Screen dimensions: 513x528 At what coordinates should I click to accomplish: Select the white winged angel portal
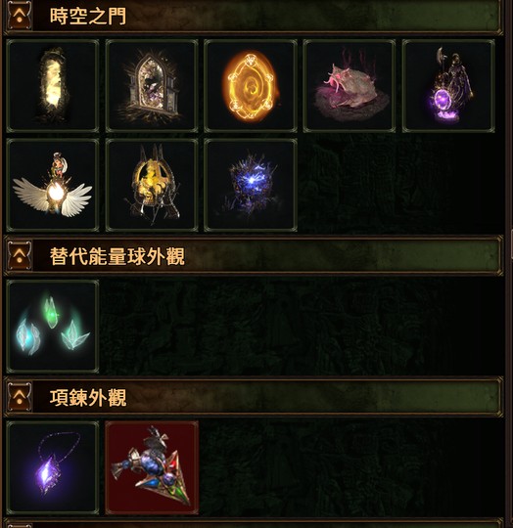53,185
